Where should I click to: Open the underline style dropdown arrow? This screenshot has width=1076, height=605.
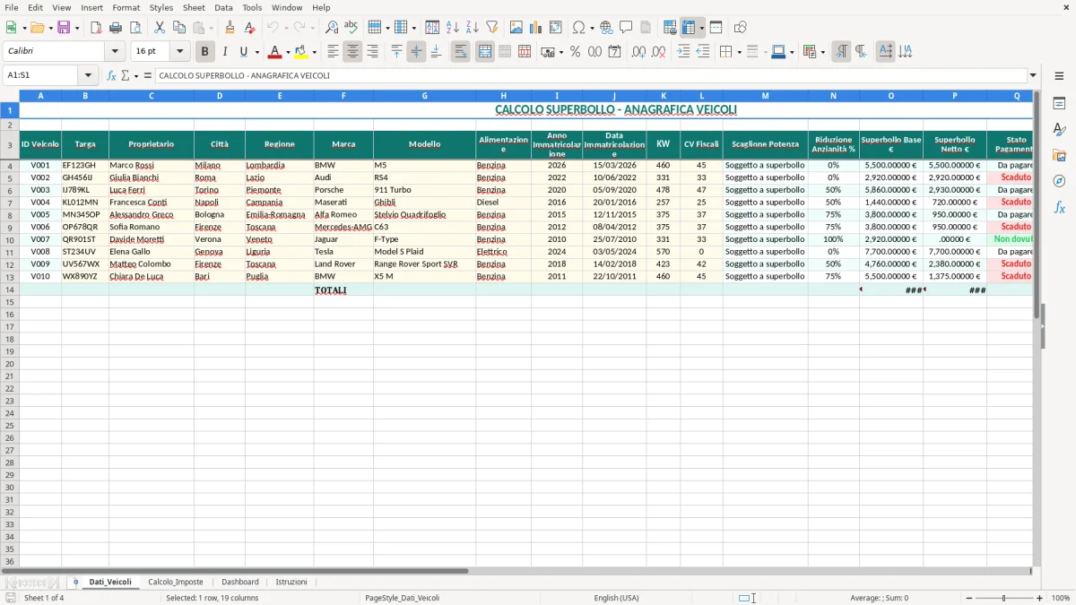tap(256, 52)
